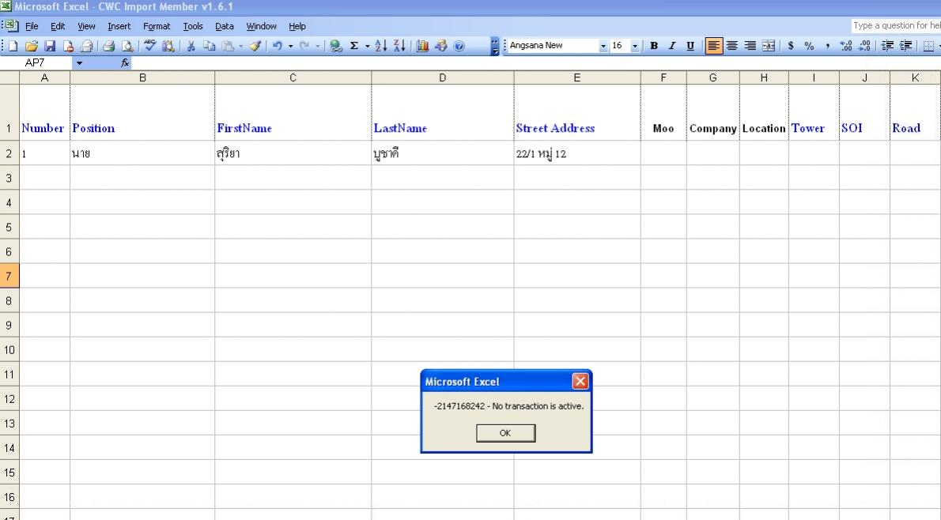The image size is (941, 520).
Task: Click OK in the error dialog
Action: click(505, 433)
